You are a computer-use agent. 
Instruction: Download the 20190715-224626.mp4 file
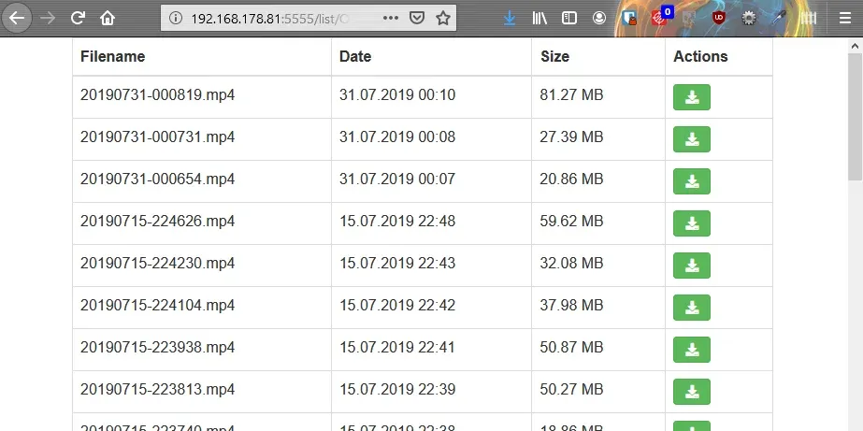(691, 223)
